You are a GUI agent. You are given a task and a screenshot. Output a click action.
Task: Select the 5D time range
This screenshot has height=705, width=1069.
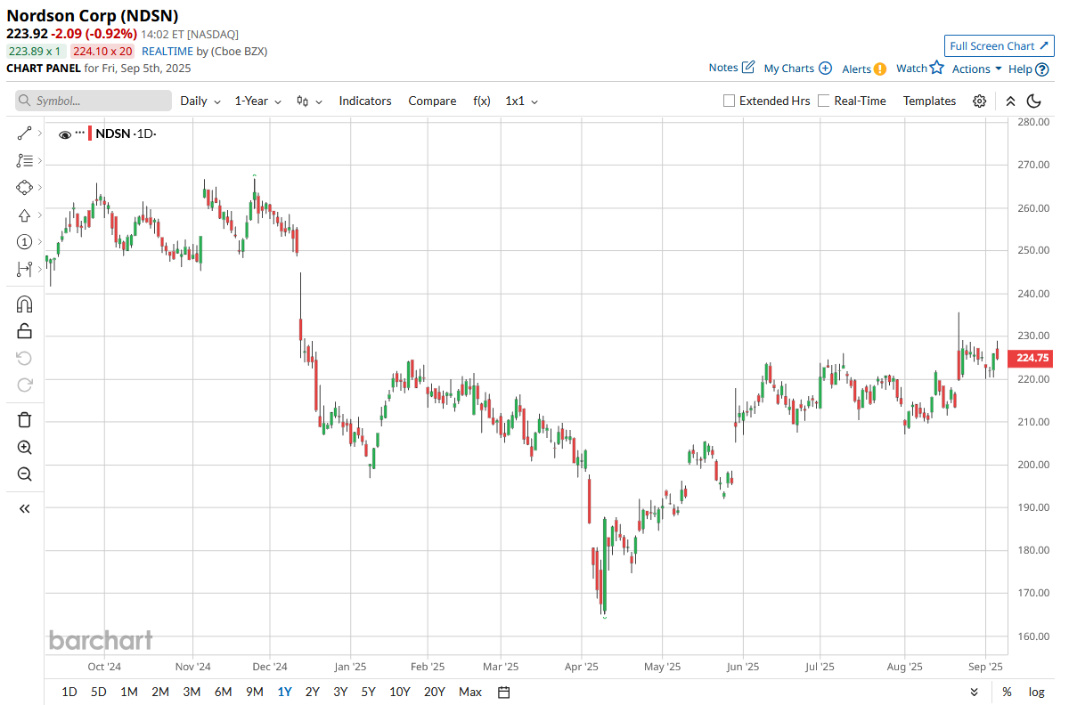(99, 693)
